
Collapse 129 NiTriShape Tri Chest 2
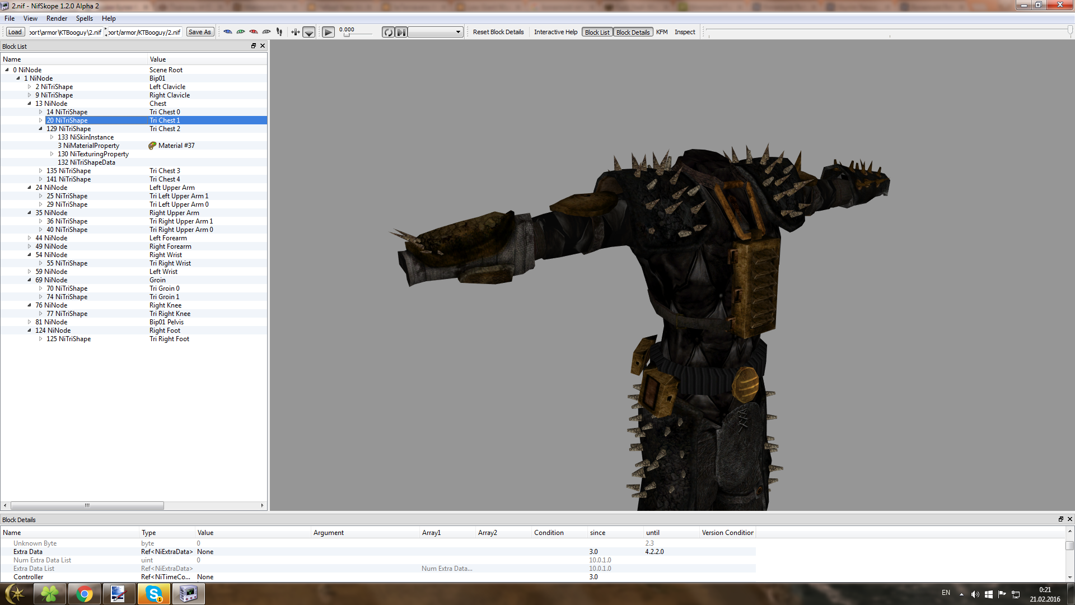pos(40,129)
